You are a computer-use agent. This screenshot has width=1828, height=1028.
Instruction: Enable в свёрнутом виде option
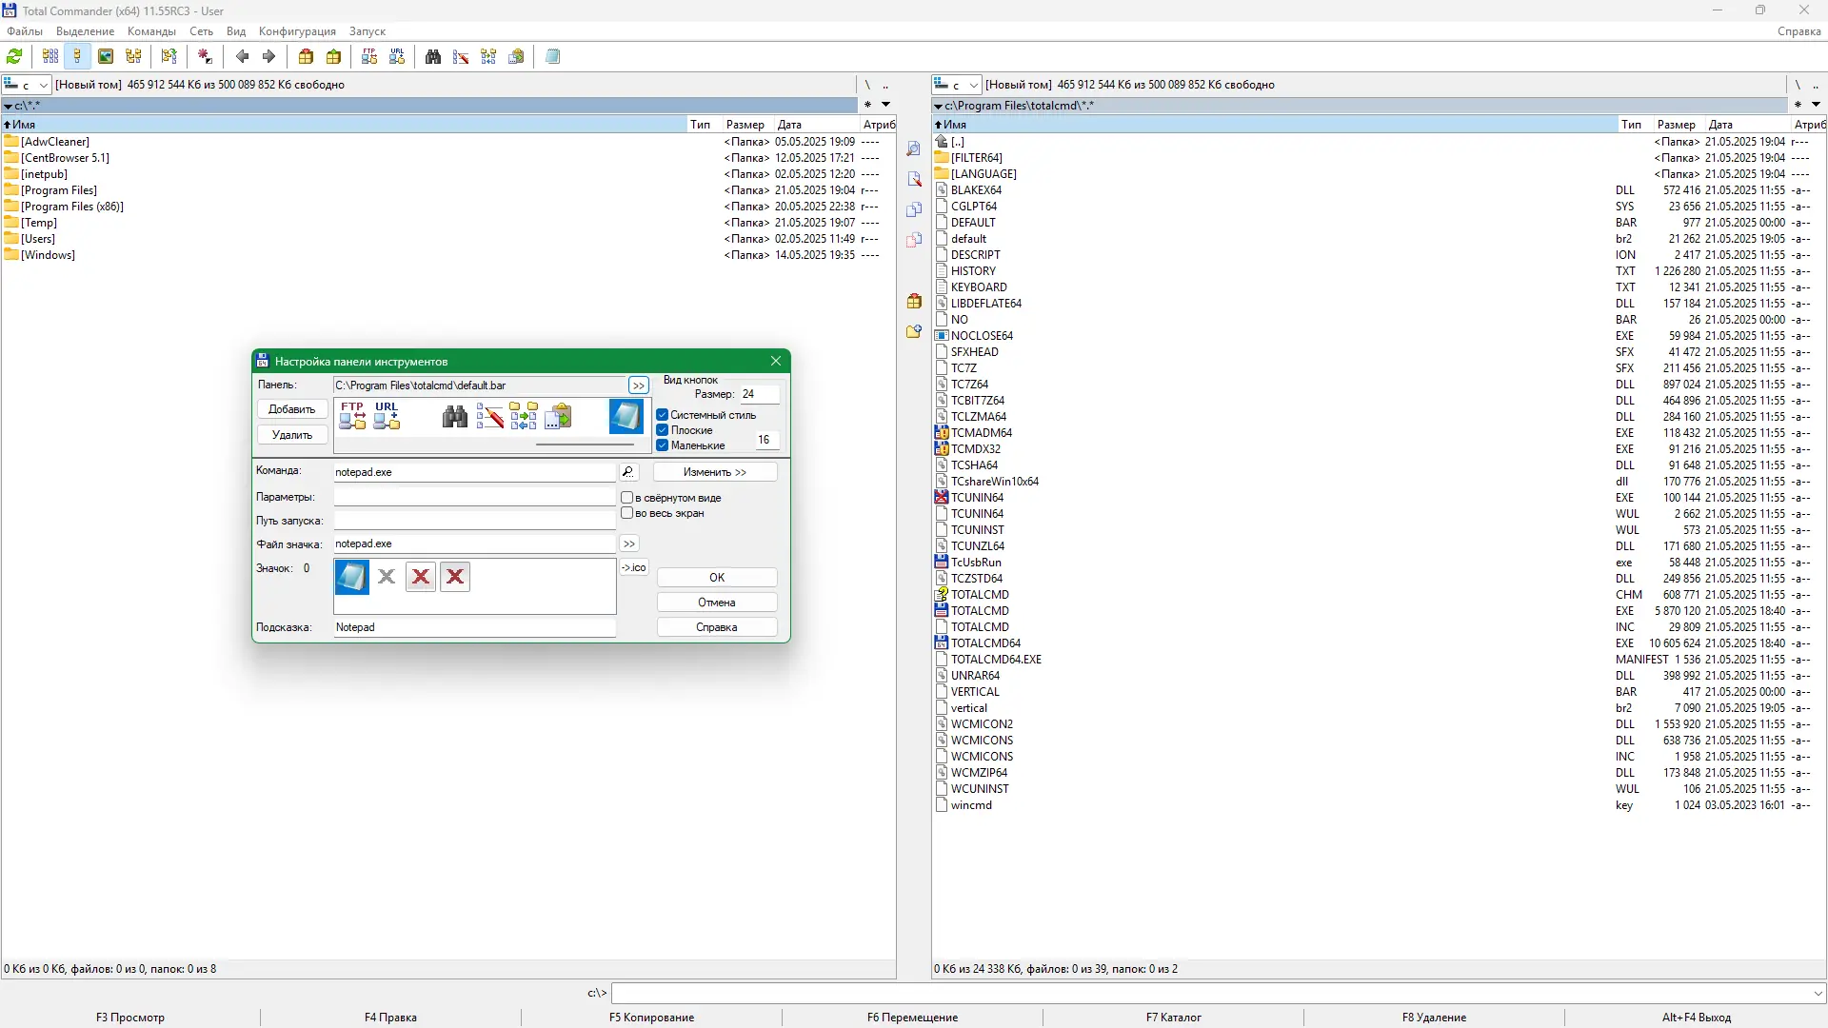[x=627, y=498]
